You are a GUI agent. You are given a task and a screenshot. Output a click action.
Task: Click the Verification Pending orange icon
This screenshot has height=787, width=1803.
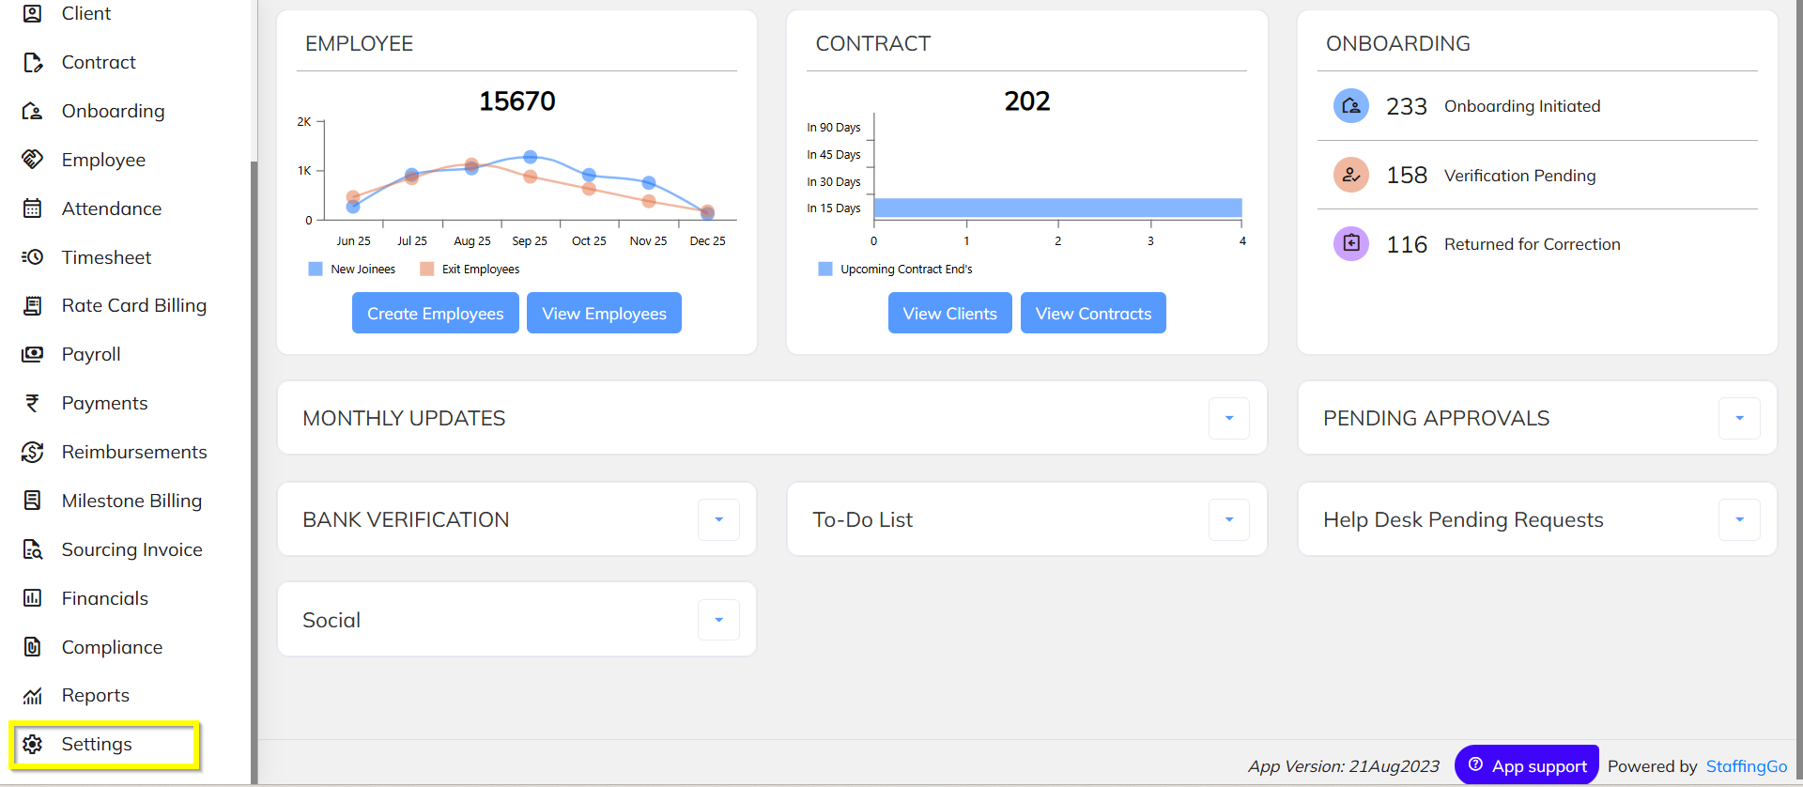[1350, 175]
